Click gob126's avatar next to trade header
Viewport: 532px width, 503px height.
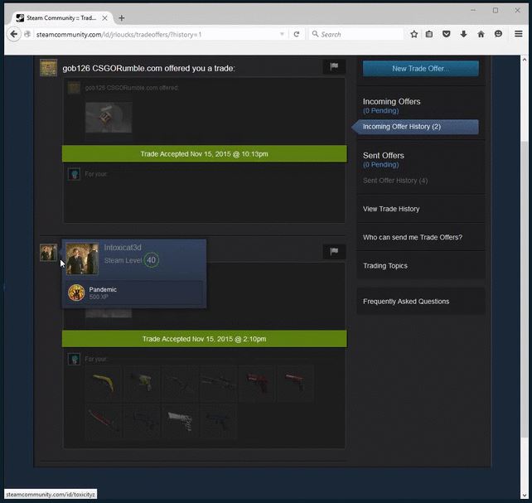point(49,67)
